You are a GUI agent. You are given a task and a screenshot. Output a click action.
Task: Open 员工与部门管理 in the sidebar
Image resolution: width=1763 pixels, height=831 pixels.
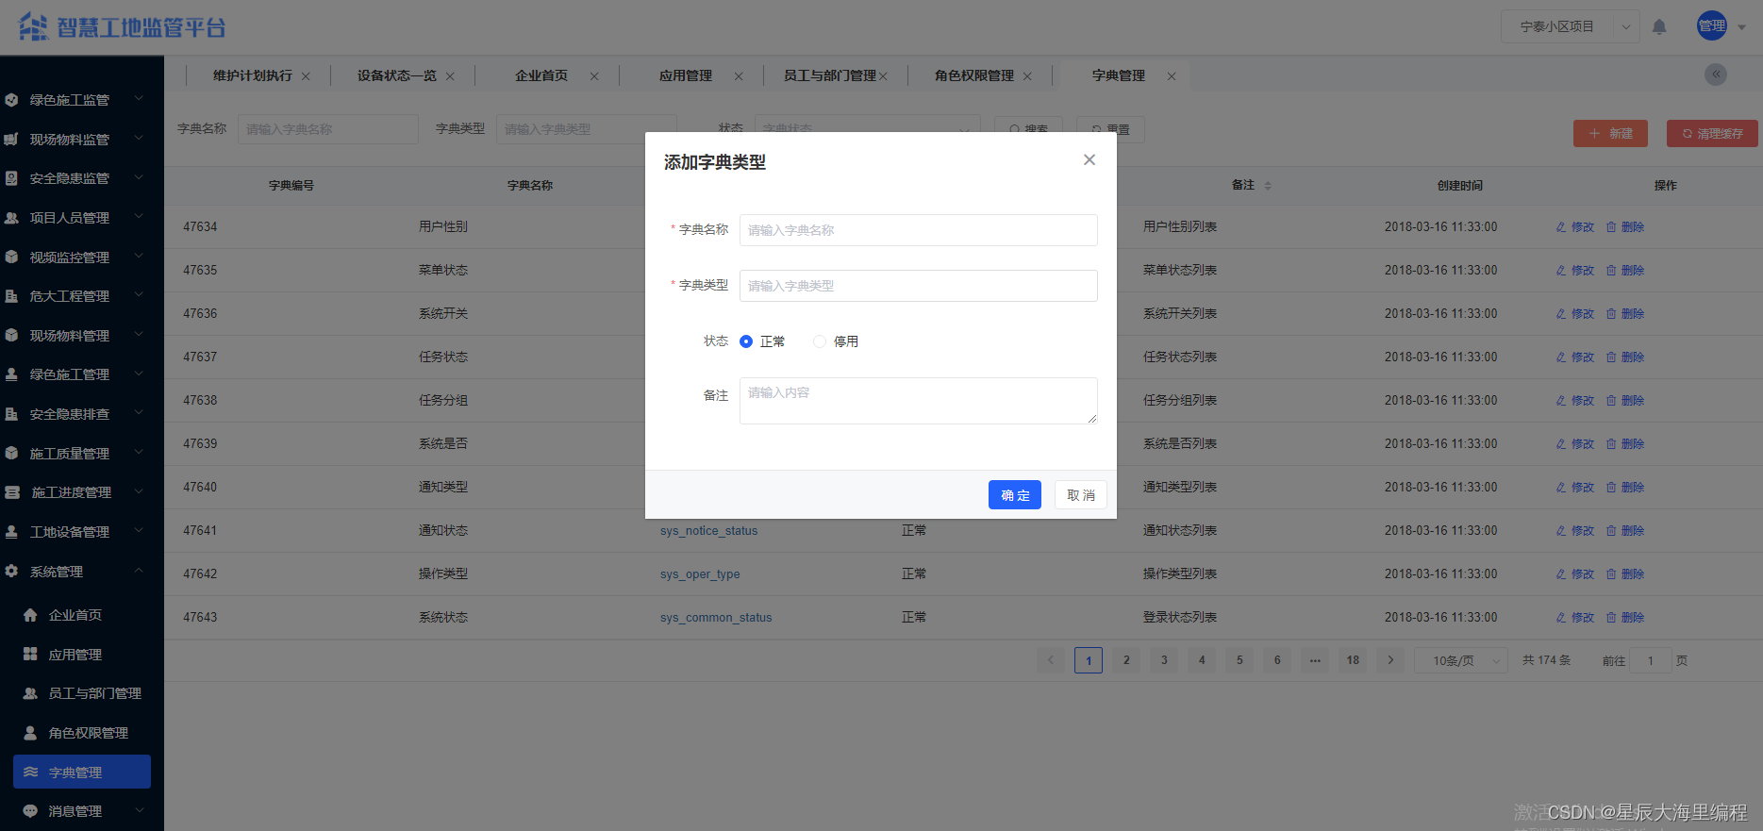coord(82,693)
